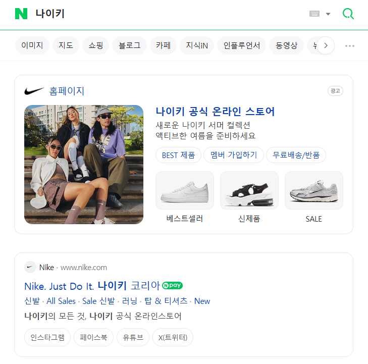Open the black sandal 신제품 thumbnail
The height and width of the screenshot is (364, 368).
coord(249,190)
